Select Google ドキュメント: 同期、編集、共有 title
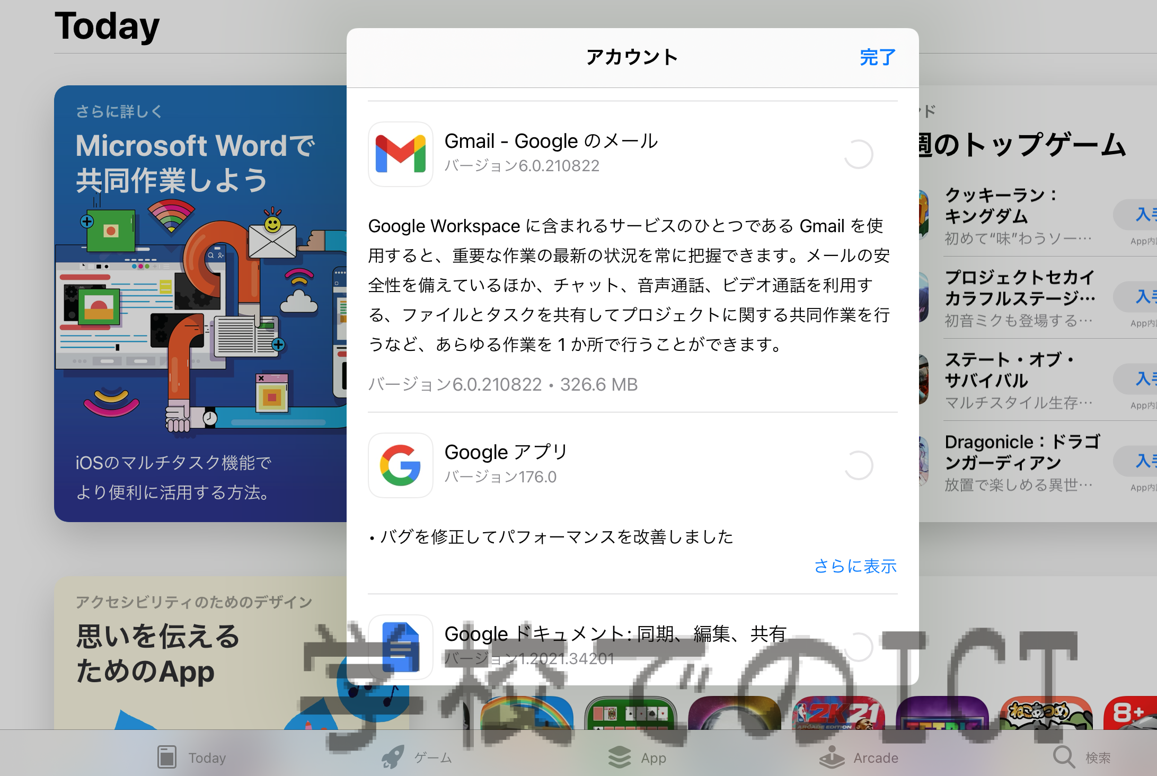Viewport: 1157px width, 776px height. (x=615, y=633)
